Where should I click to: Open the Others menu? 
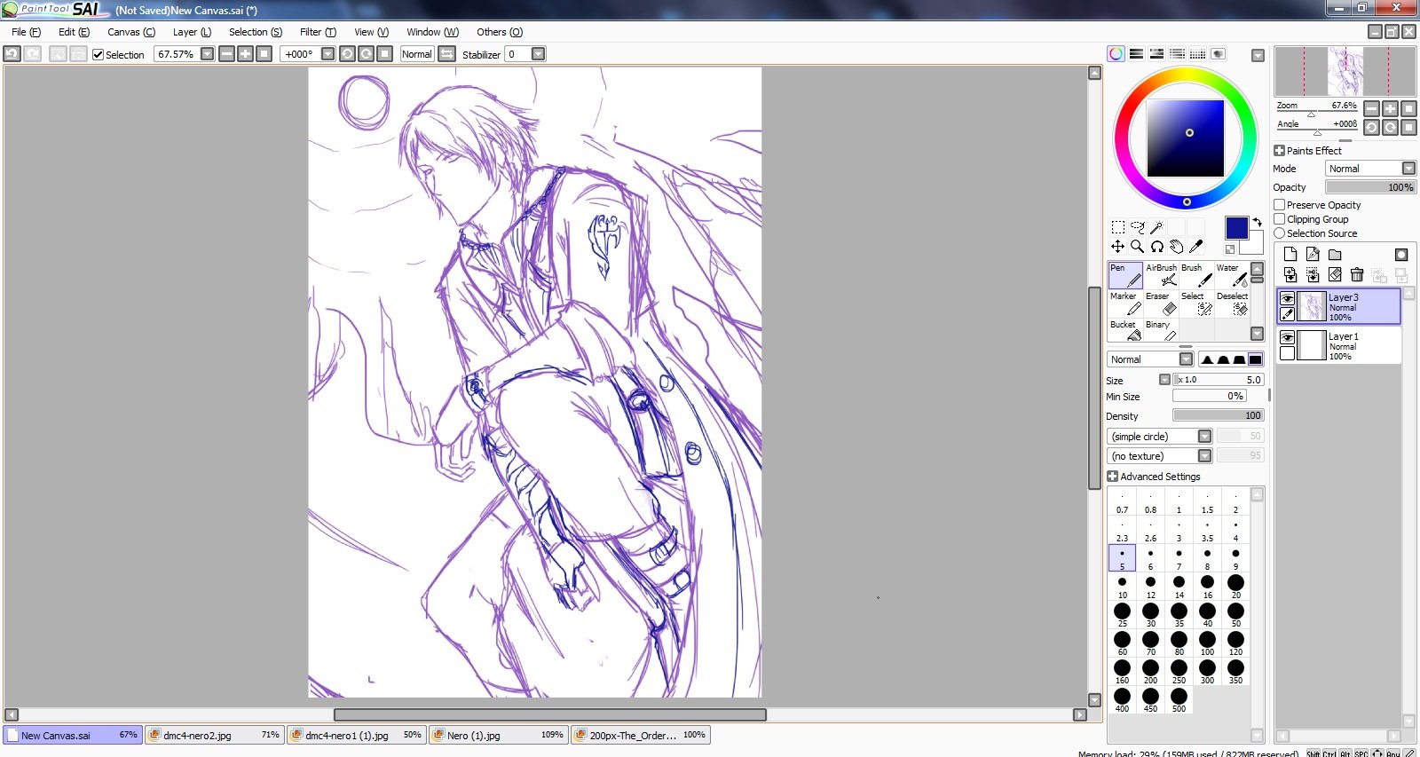pyautogui.click(x=500, y=32)
